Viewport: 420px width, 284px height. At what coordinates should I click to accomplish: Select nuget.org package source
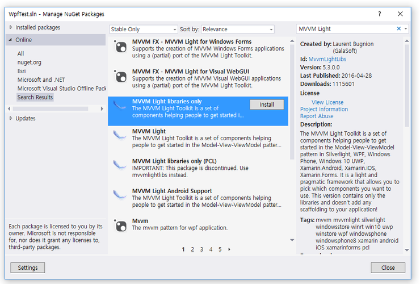point(29,62)
